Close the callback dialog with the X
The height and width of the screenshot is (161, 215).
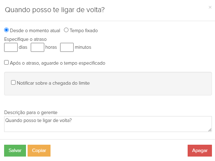click(x=210, y=7)
